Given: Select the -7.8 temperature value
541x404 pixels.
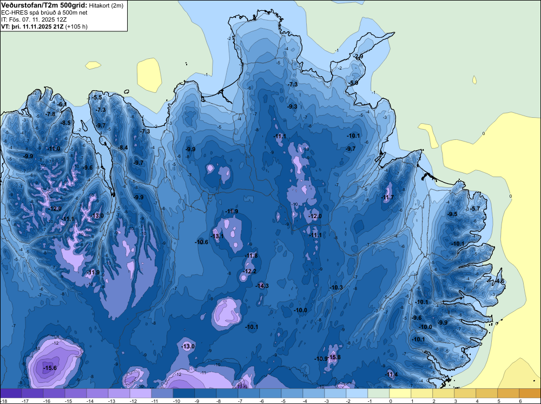Looking at the screenshot, I should [50, 114].
